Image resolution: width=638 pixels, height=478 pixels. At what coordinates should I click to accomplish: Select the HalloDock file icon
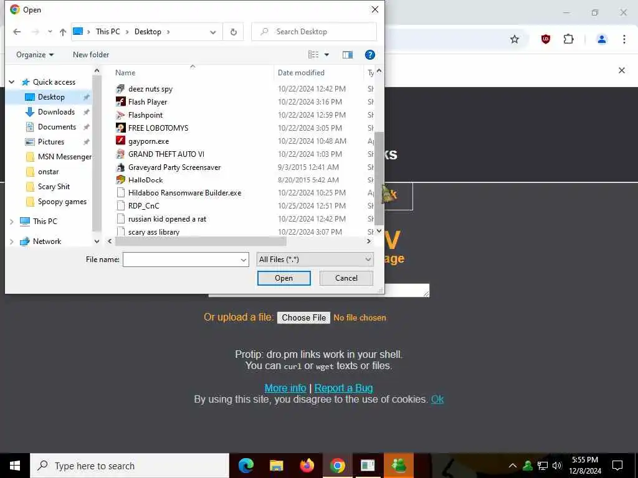(120, 180)
